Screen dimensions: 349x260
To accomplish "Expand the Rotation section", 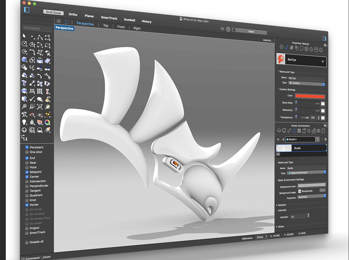I will tap(282, 205).
